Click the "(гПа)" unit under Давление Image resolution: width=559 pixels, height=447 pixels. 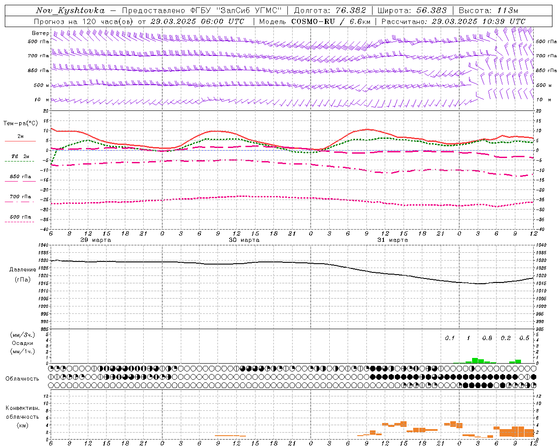[23, 279]
